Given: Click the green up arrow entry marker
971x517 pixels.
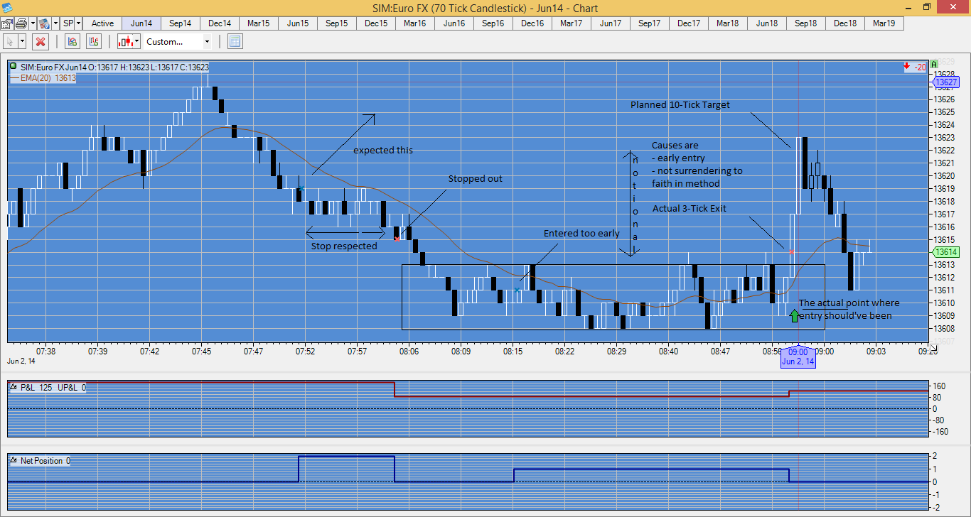Looking at the screenshot, I should point(794,315).
